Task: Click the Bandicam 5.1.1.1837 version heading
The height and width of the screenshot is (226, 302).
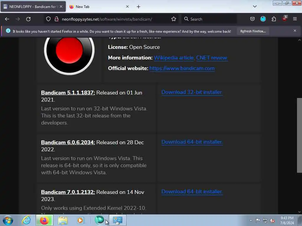Action: (x=68, y=93)
